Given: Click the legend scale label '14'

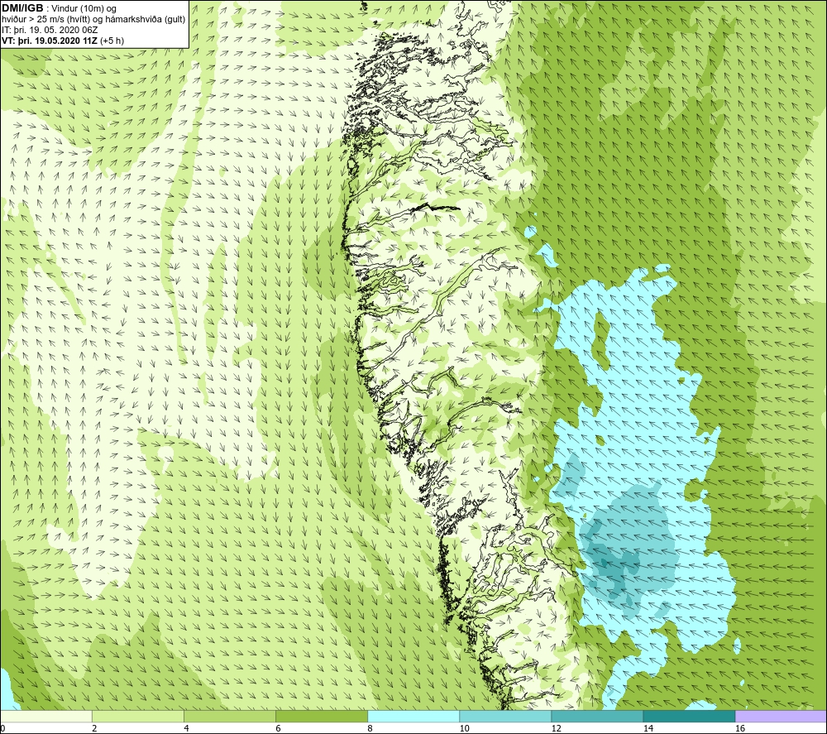Looking at the screenshot, I should [x=648, y=729].
